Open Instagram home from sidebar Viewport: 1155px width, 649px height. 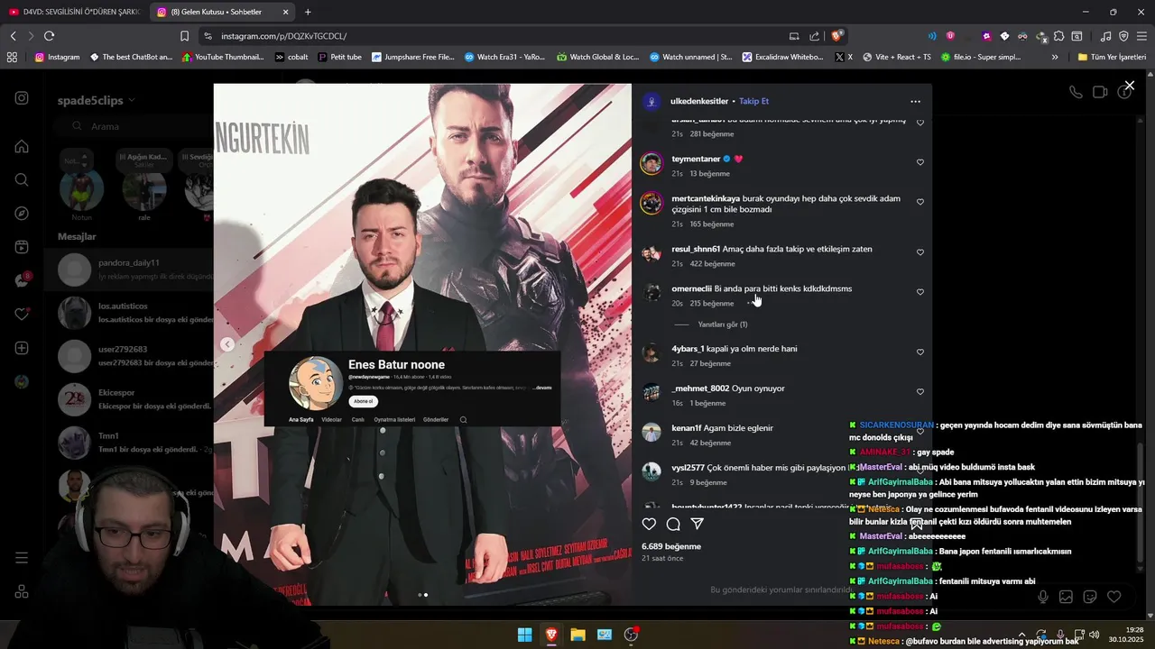coord(22,146)
